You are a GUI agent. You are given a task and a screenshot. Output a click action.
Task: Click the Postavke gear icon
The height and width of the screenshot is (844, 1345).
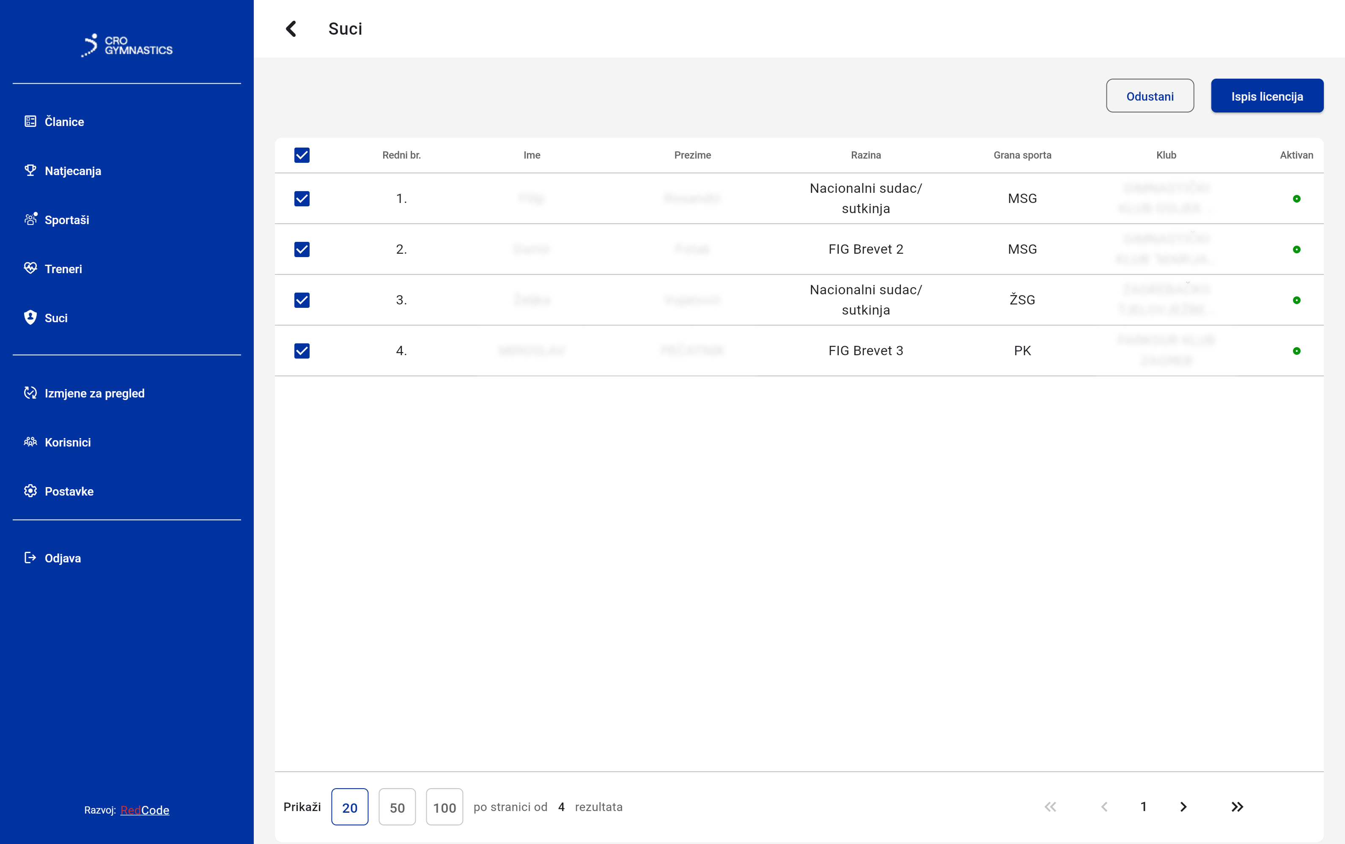coord(30,491)
